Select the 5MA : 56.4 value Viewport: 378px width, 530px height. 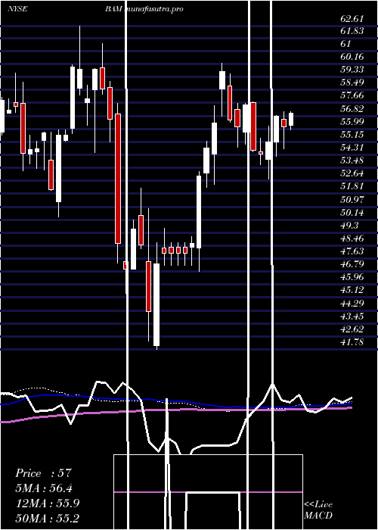(x=44, y=488)
